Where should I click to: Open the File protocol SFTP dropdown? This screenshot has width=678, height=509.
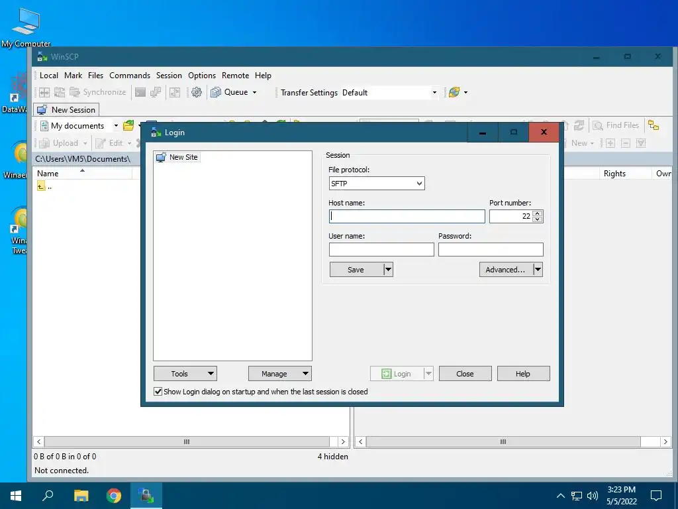click(x=377, y=184)
